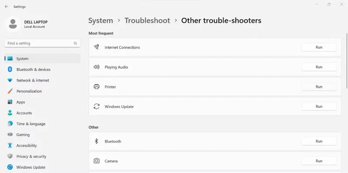Click the Apps sidebar icon
The height and width of the screenshot is (173, 348).
pyautogui.click(x=10, y=102)
